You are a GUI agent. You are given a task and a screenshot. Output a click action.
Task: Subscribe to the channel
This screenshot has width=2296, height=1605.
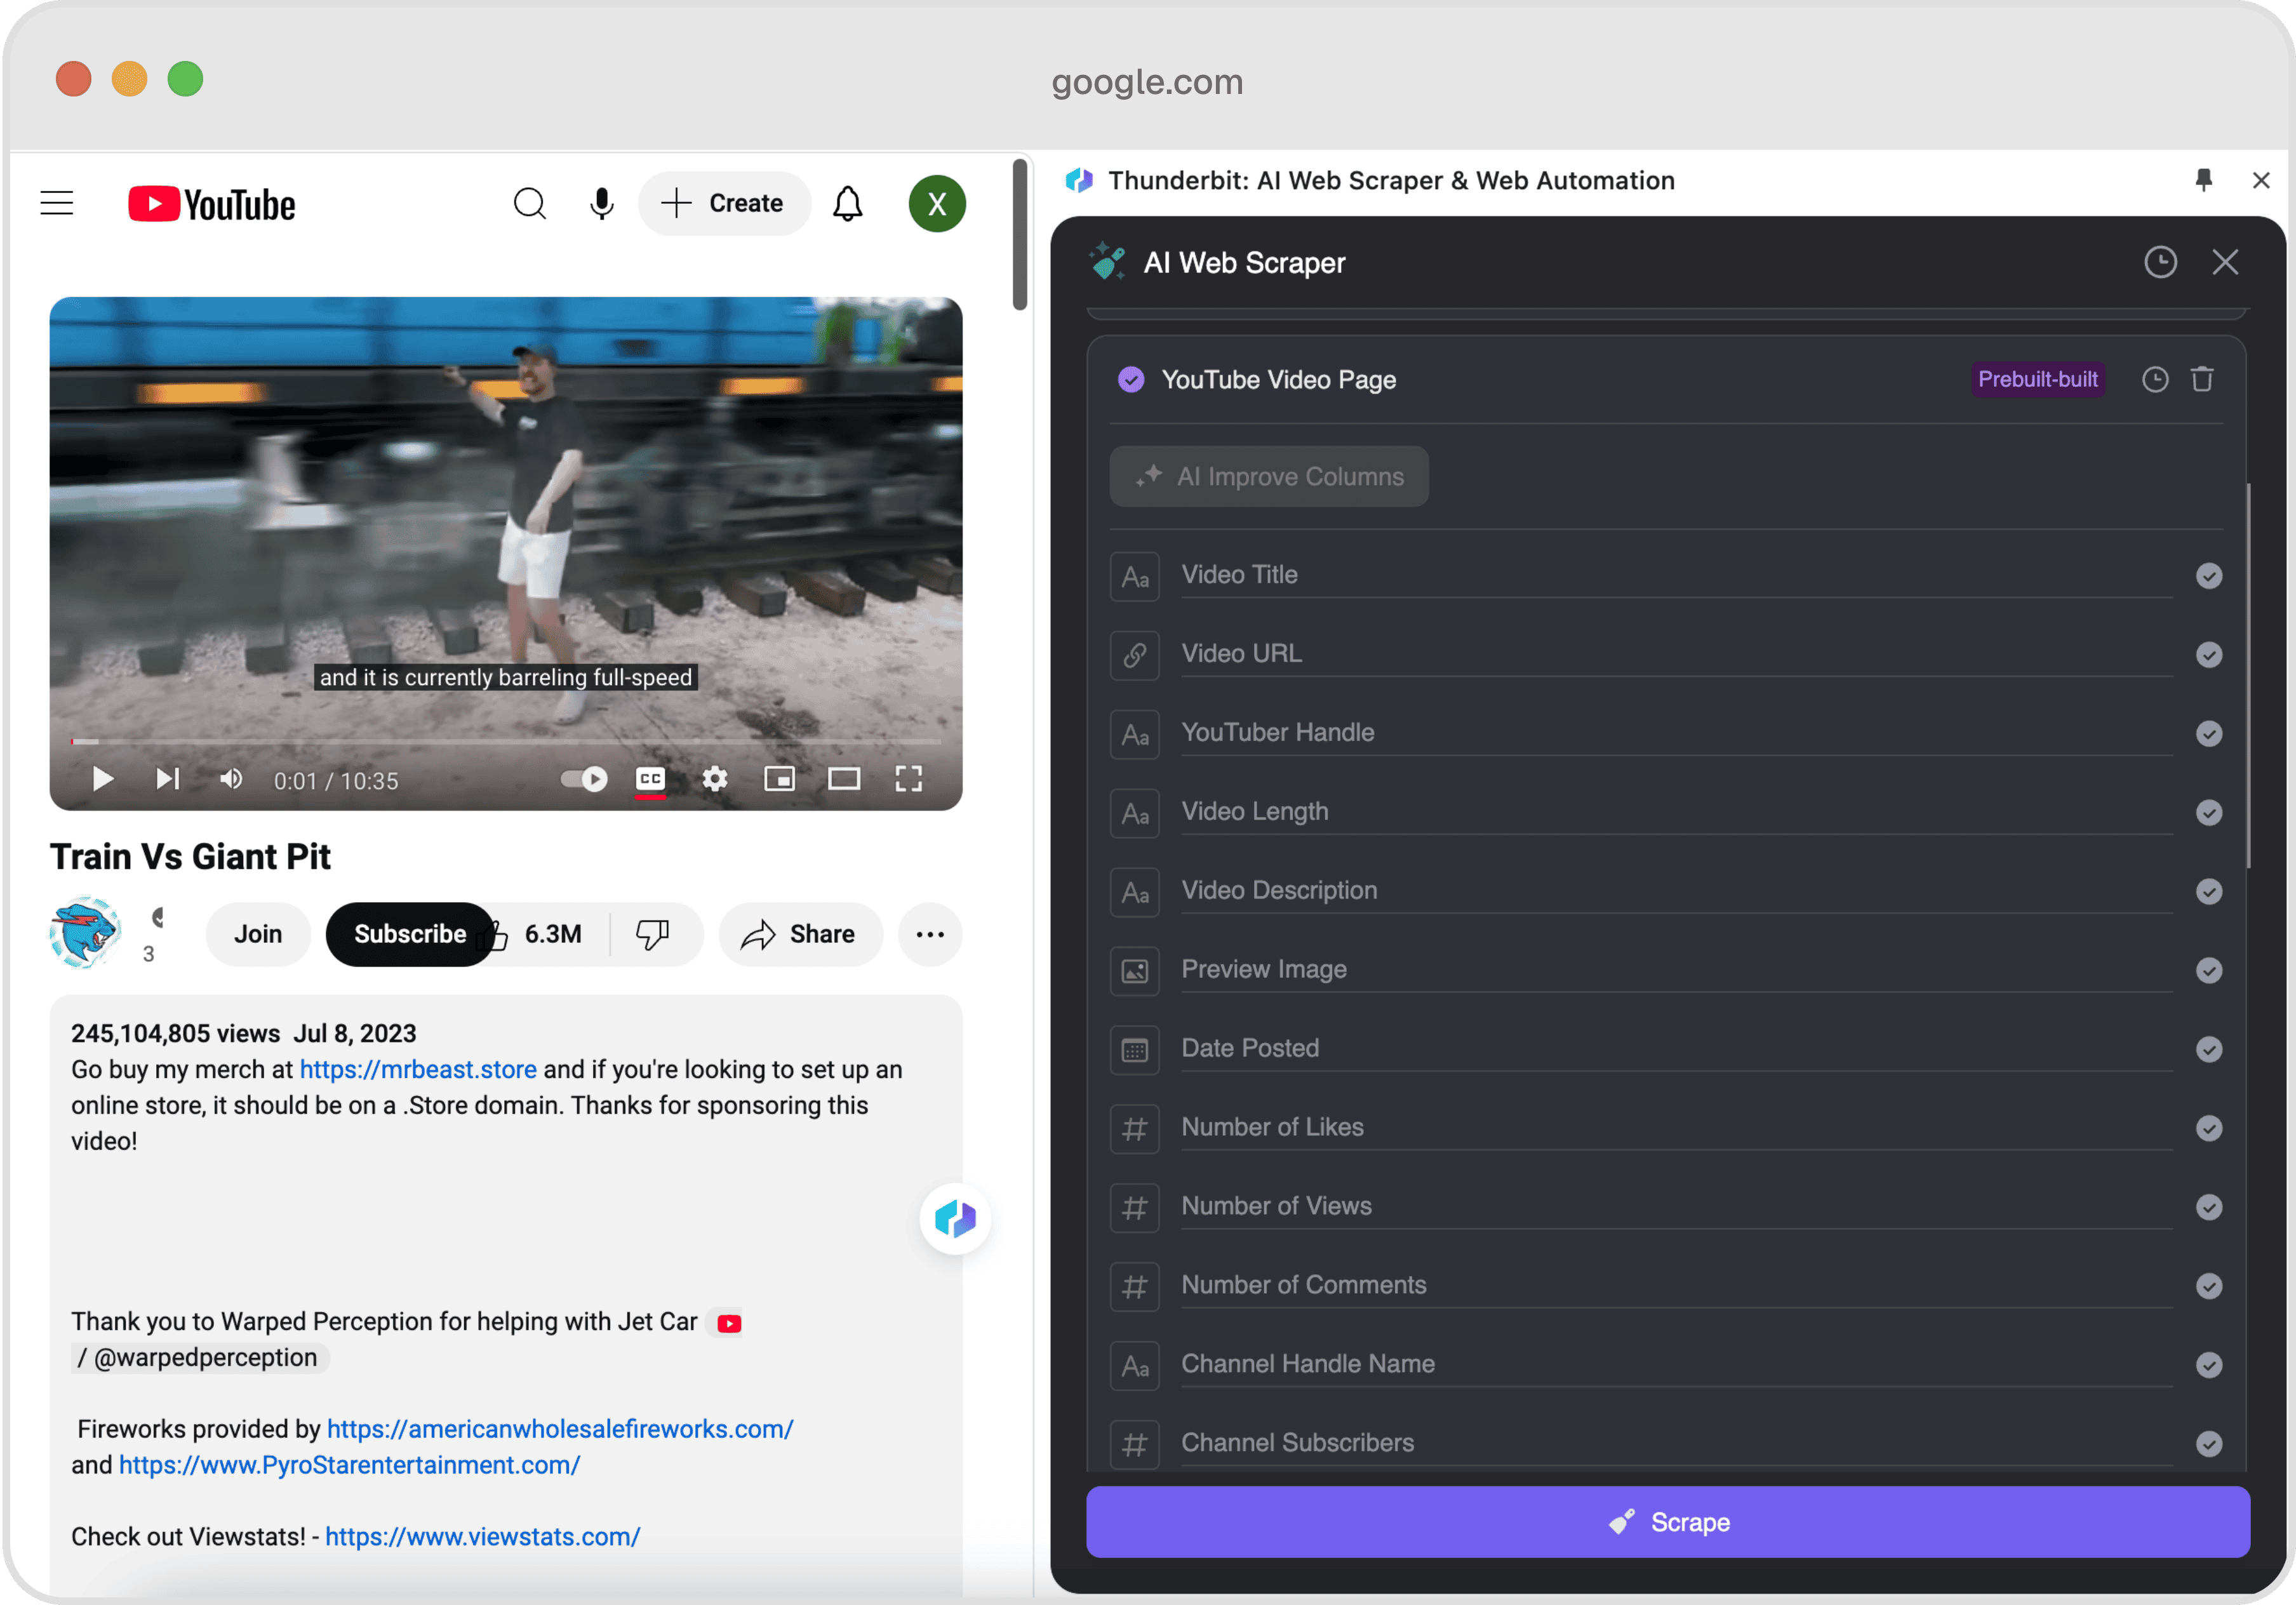coord(410,934)
